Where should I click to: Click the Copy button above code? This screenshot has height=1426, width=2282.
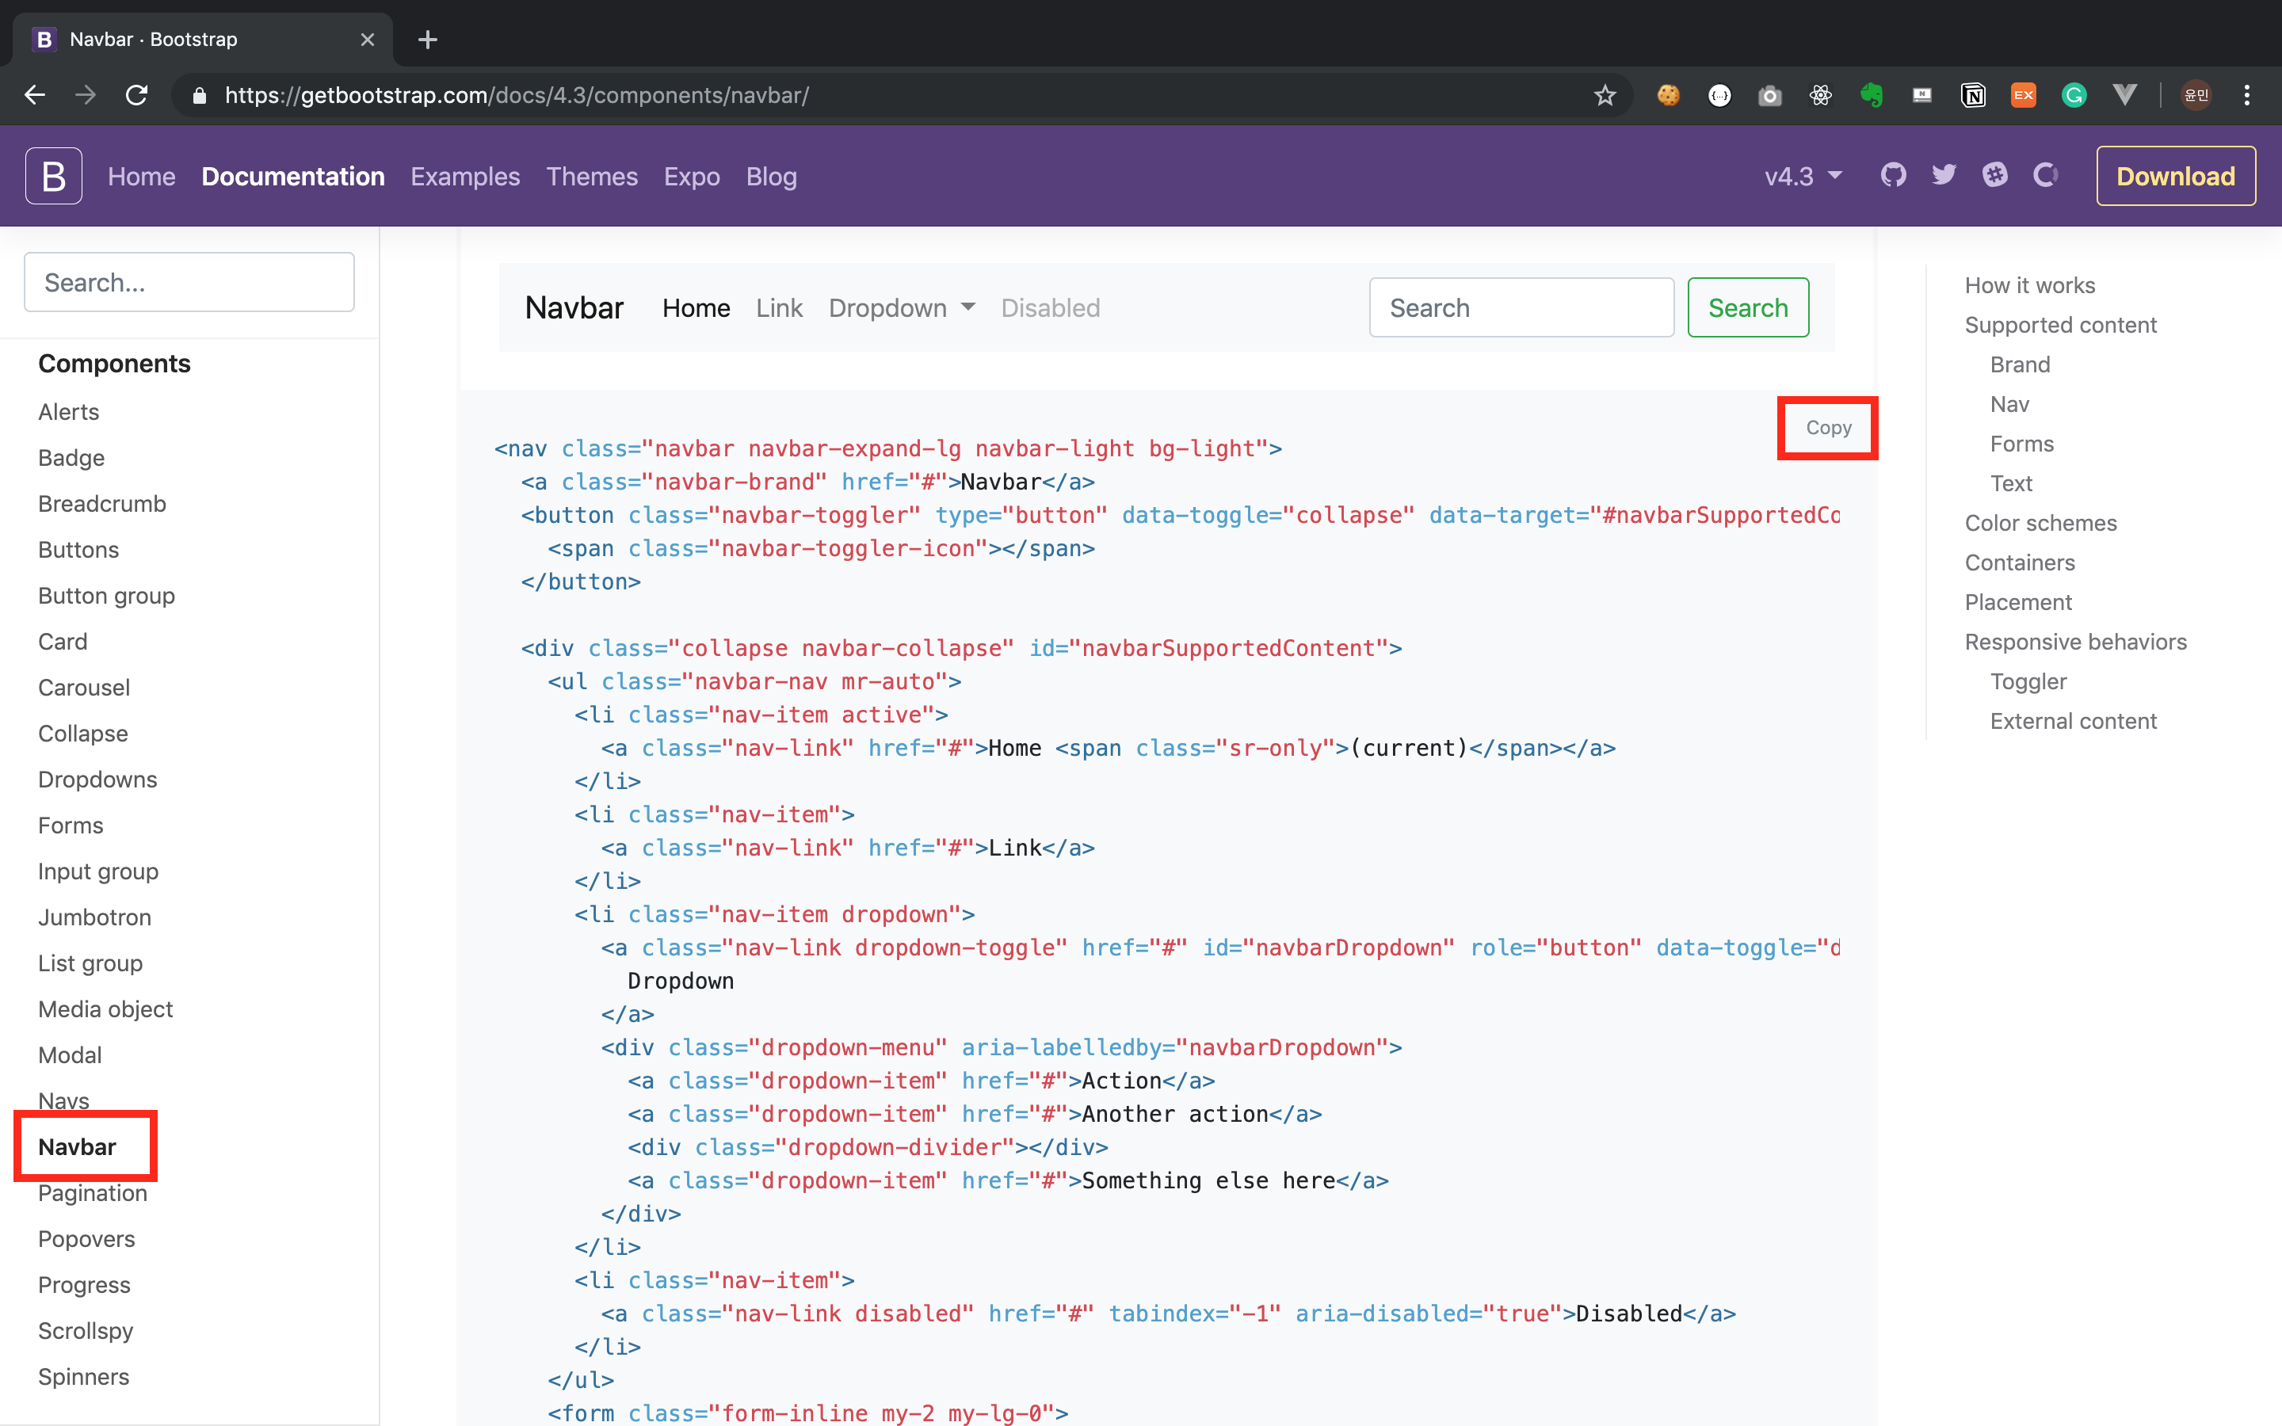(x=1829, y=428)
